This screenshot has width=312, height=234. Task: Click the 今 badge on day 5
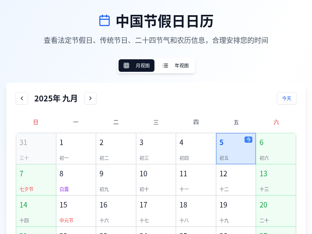(248, 140)
